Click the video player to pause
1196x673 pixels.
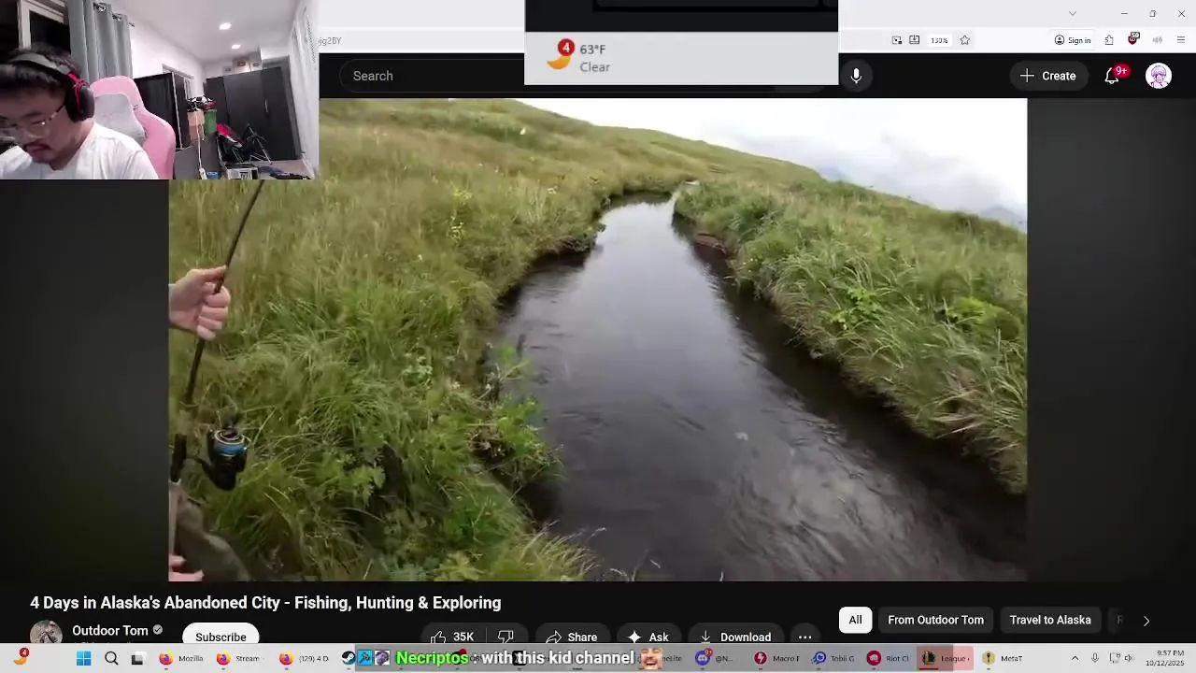(598, 339)
